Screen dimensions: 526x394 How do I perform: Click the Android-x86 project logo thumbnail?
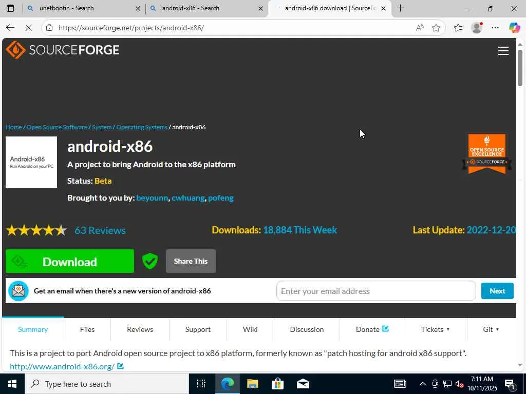coord(31,162)
